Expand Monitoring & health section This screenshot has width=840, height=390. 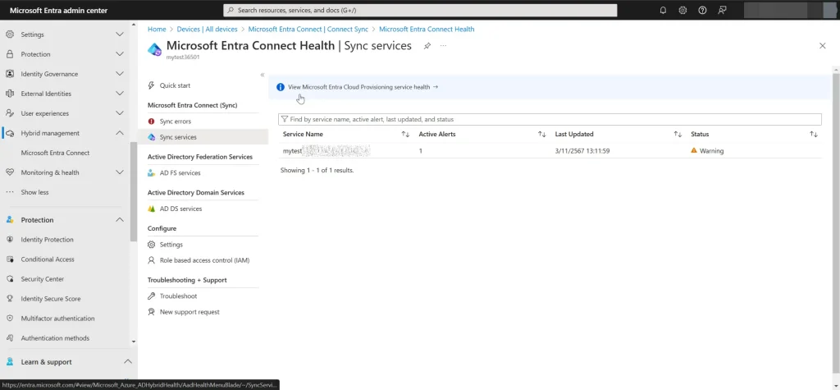point(120,172)
